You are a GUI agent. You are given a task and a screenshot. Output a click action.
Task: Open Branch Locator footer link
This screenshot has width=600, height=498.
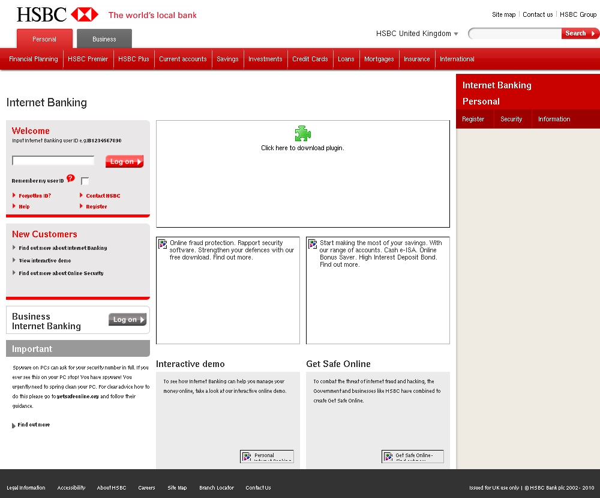click(217, 488)
